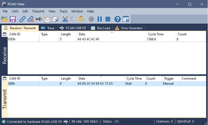Open the File menu
This screenshot has width=208, height=125.
click(5, 11)
